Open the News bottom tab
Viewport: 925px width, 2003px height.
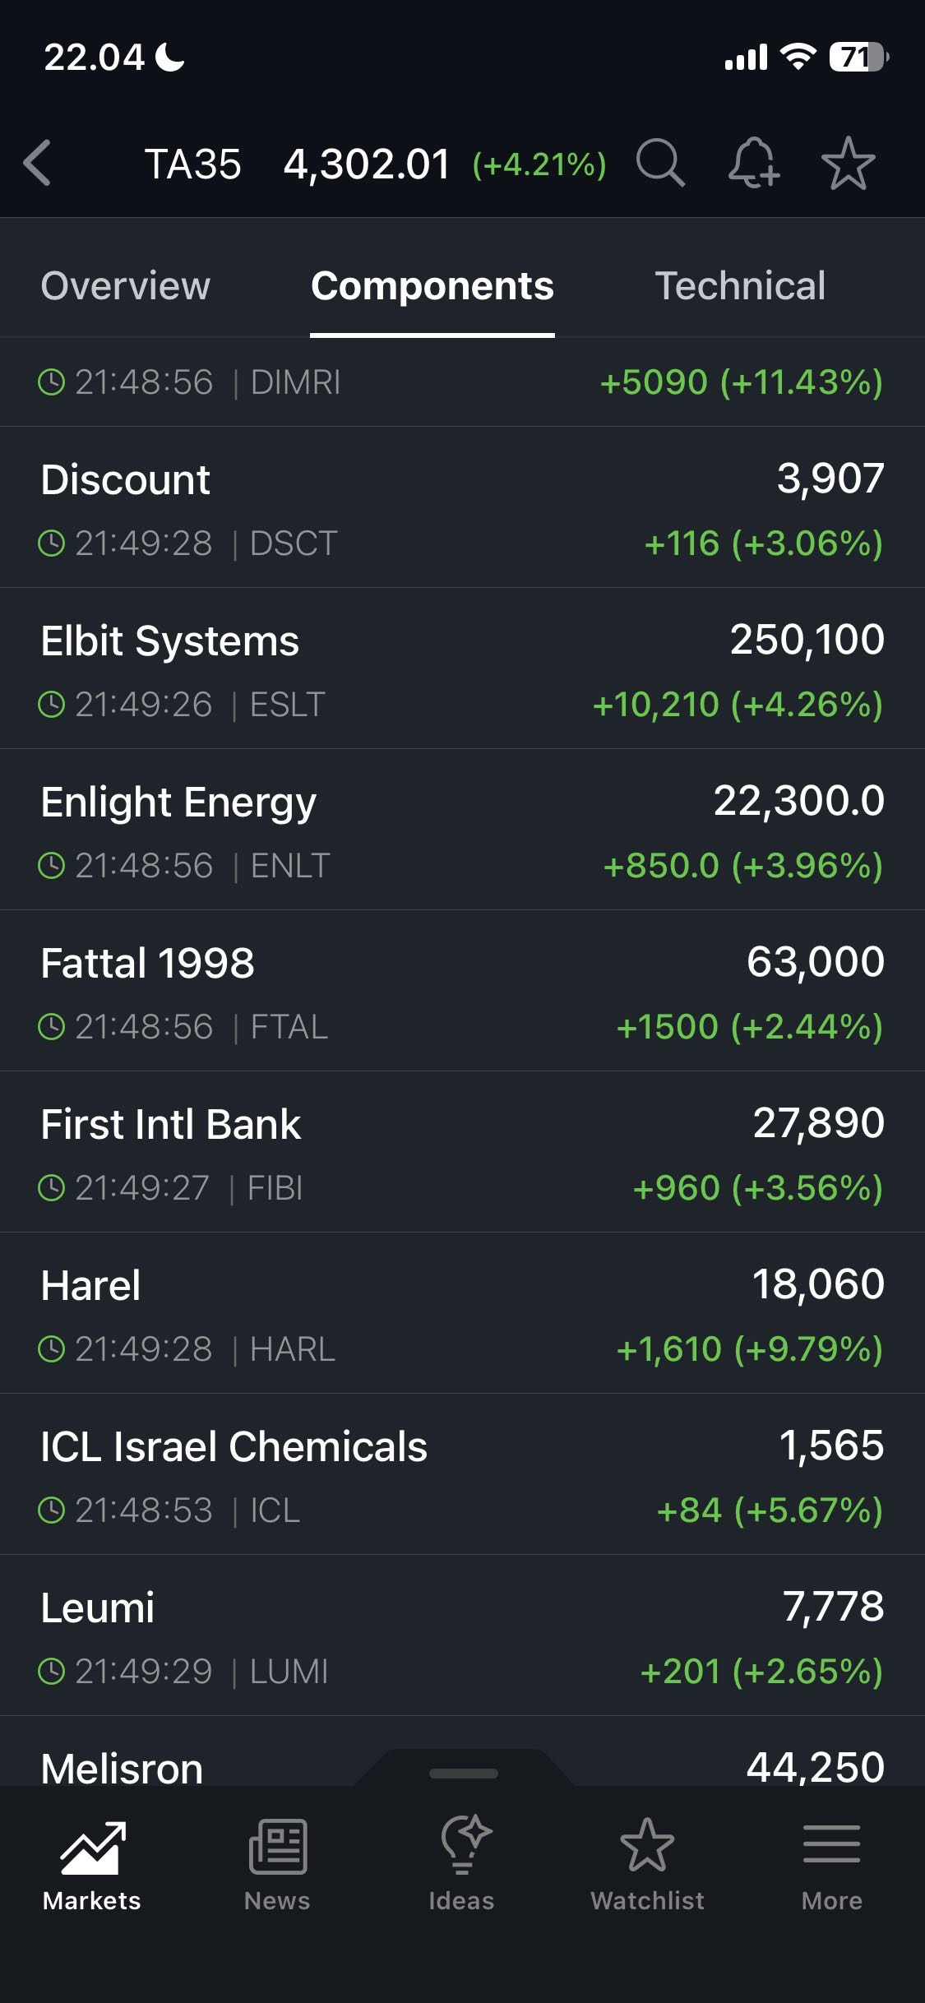[x=277, y=1865]
